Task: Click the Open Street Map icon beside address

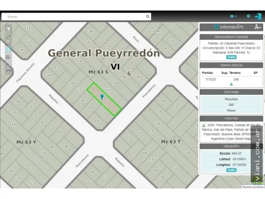Action: [204, 125]
